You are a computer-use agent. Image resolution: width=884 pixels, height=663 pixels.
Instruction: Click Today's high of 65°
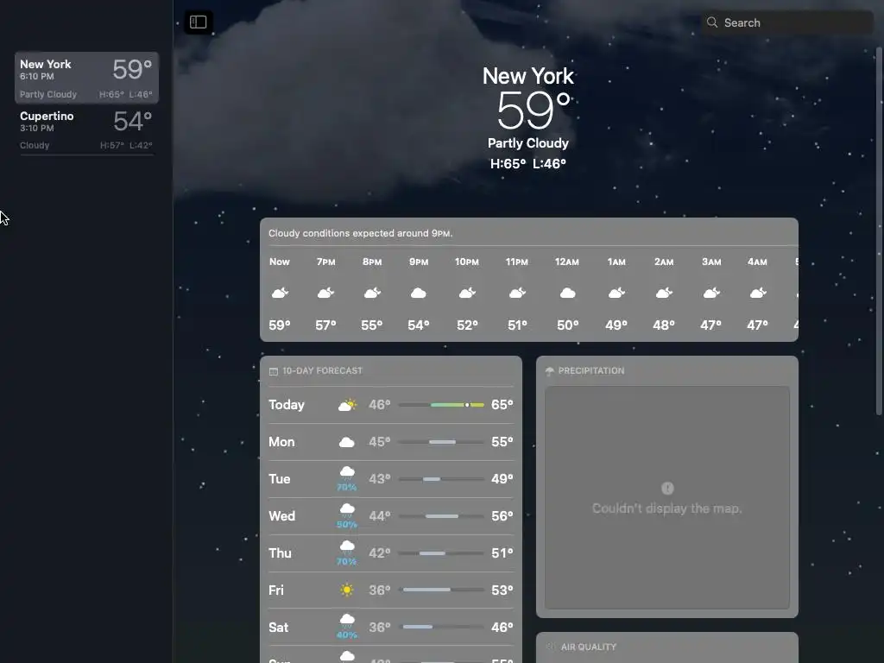tap(502, 405)
